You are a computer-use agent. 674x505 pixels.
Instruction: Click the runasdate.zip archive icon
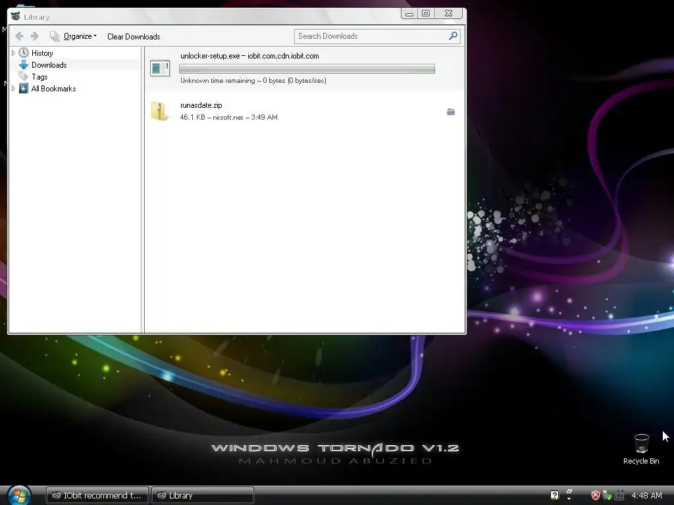pyautogui.click(x=160, y=111)
